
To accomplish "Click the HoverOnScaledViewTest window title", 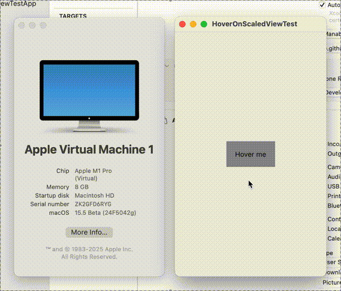I will pos(255,24).
